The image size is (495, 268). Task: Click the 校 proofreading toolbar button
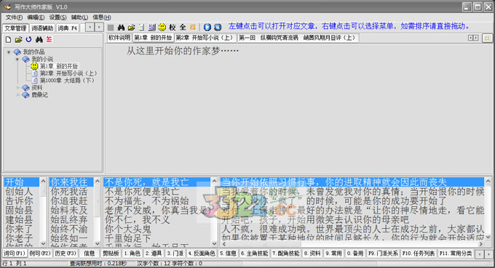tap(173, 28)
